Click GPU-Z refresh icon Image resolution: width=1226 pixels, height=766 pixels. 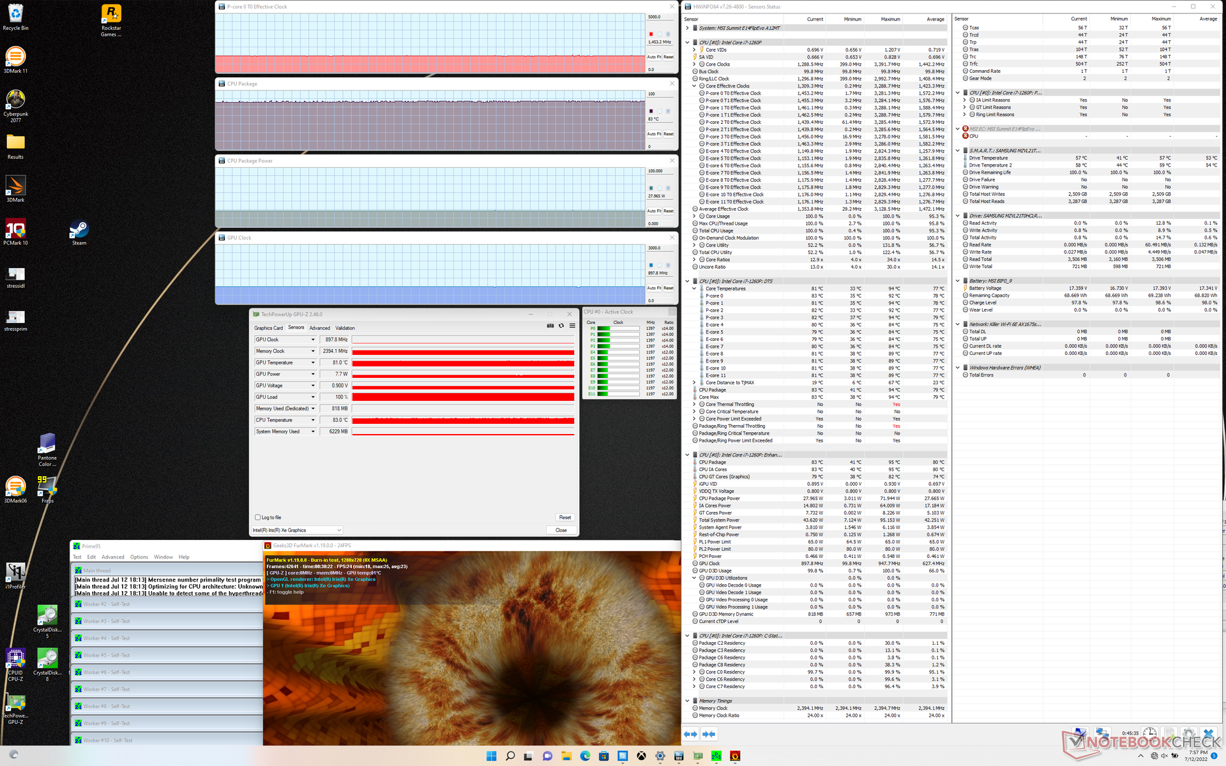tap(561, 326)
